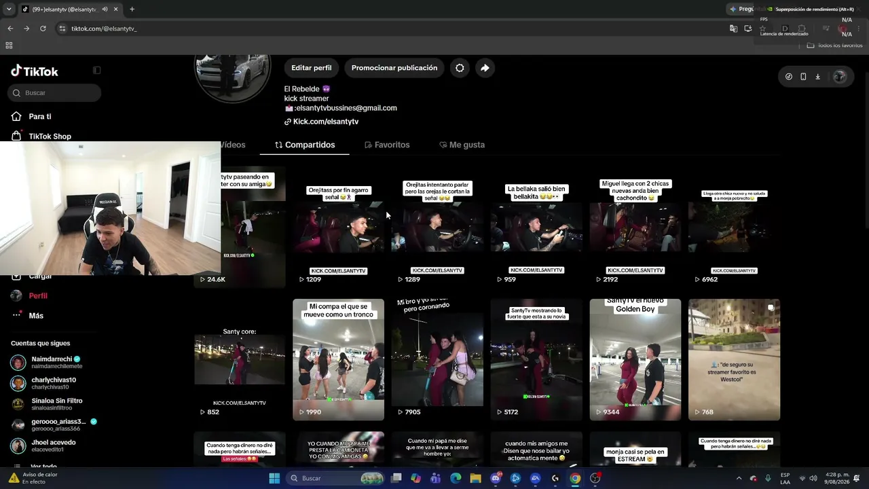Open Perfil in the sidebar
This screenshot has height=489, width=869.
click(x=38, y=296)
